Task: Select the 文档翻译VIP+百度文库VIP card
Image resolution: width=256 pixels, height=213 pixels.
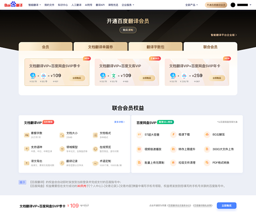Action: pyautogui.click(x=127, y=72)
